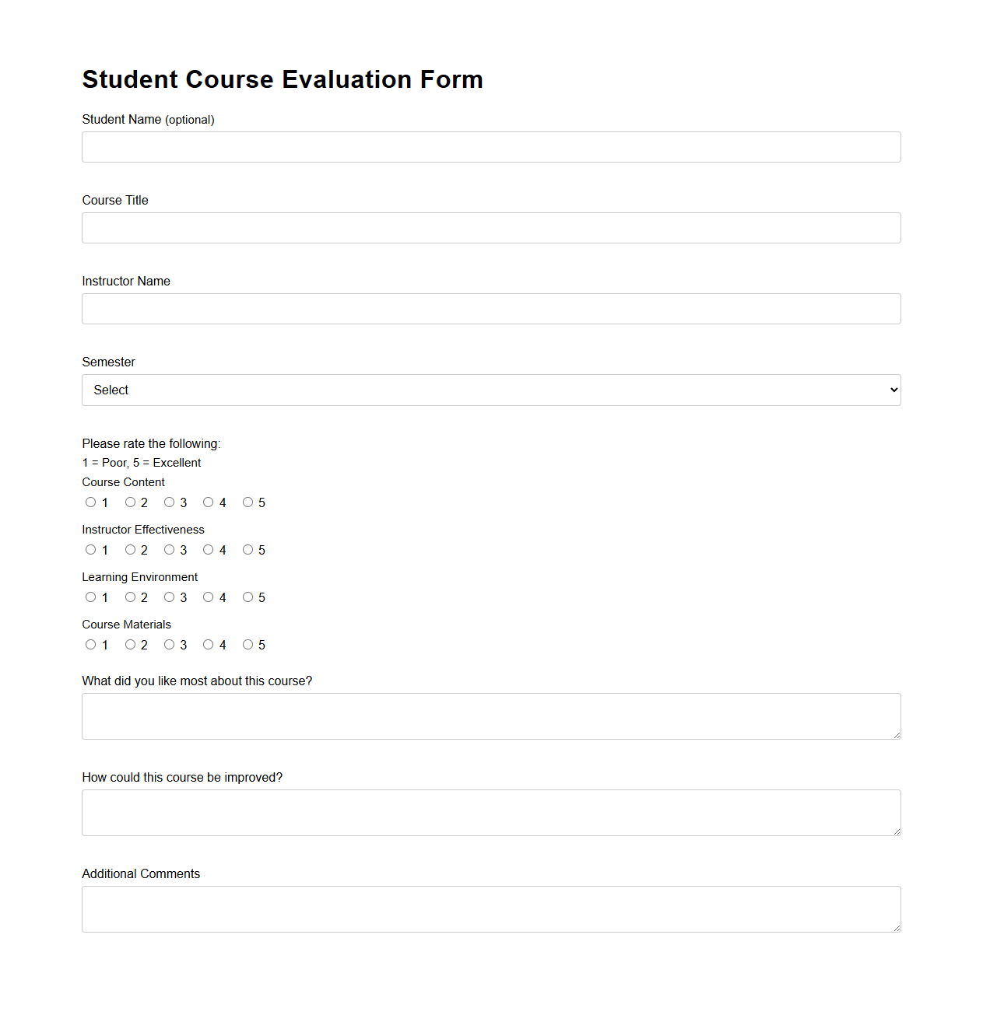Focus the Instructor Name field
This screenshot has height=1029, width=983.
click(490, 308)
